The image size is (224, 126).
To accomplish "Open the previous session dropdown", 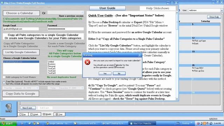I will coord(82,13).
